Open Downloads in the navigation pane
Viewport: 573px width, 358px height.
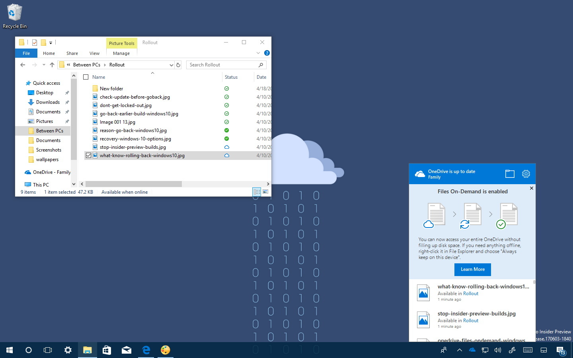click(x=48, y=102)
